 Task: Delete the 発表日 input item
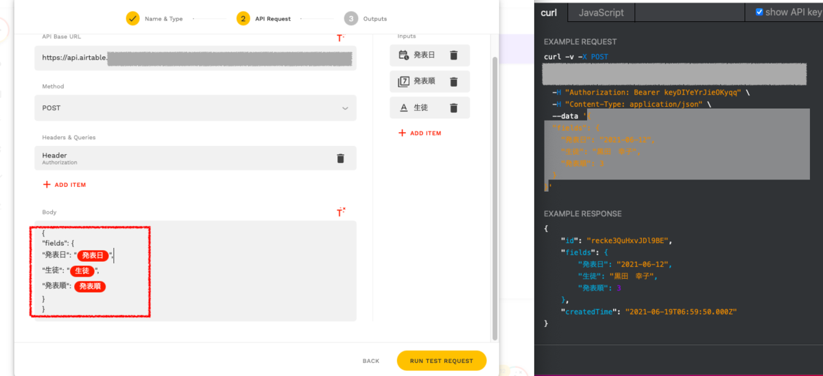[x=453, y=55]
